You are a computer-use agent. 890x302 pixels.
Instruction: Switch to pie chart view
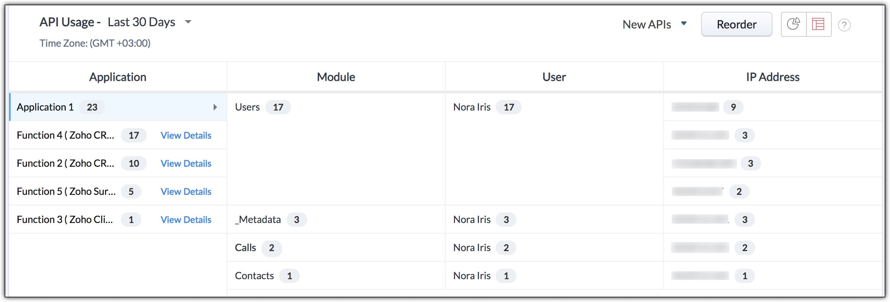click(x=793, y=24)
